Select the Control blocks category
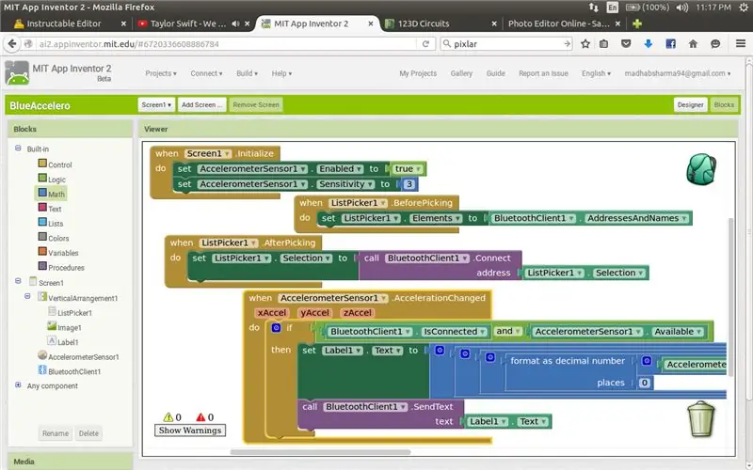This screenshot has height=470, width=753. [x=55, y=164]
